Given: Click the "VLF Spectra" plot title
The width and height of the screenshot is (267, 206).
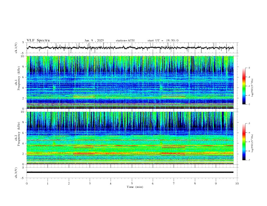Looking at the screenshot, I should (x=38, y=40).
